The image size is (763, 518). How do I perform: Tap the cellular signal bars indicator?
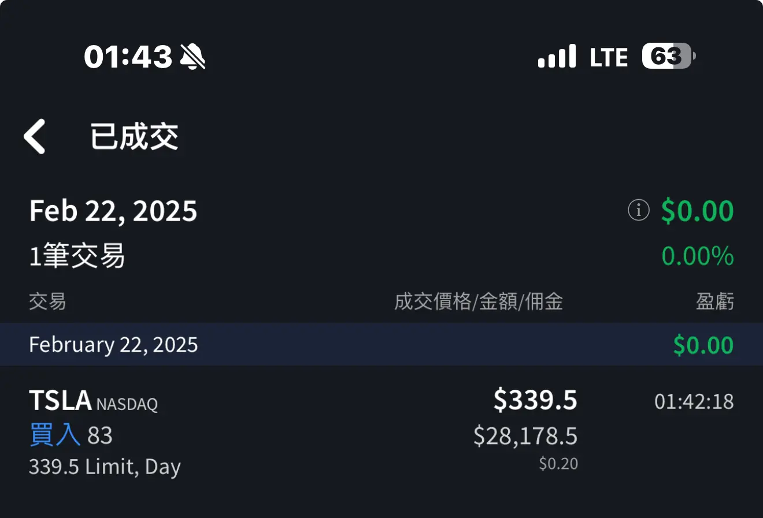pos(557,56)
